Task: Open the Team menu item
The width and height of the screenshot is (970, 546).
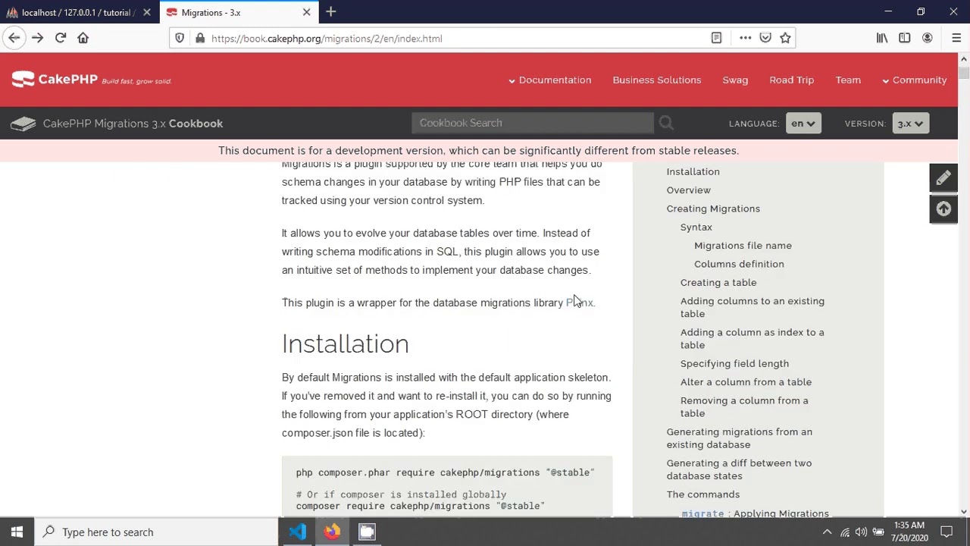Action: click(848, 80)
